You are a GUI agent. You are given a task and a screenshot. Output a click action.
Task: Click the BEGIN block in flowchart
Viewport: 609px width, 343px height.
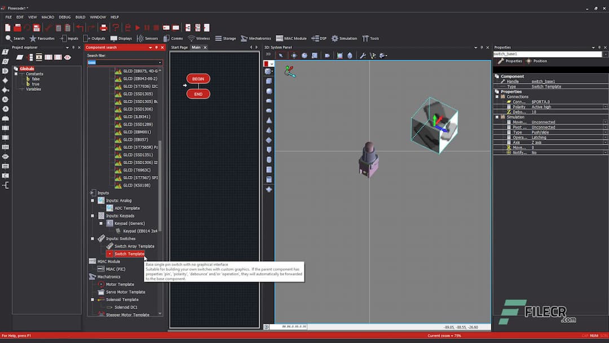198,78
